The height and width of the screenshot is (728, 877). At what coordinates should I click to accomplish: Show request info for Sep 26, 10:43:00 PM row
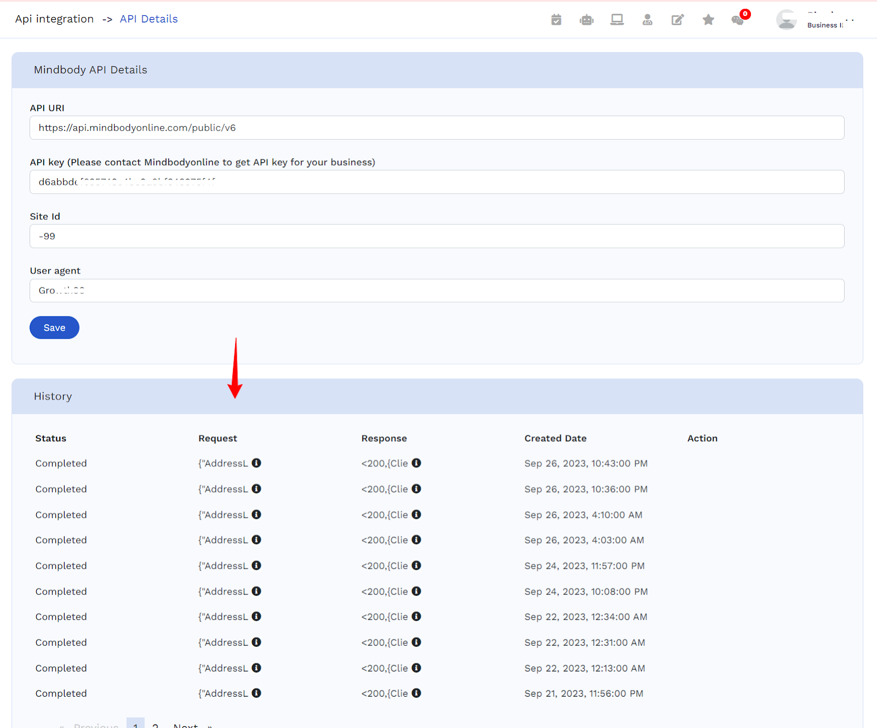pyautogui.click(x=257, y=463)
